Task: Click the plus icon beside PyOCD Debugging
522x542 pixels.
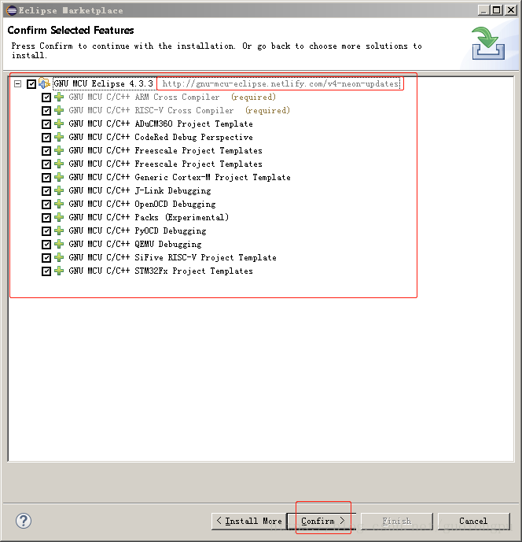Action: point(59,230)
